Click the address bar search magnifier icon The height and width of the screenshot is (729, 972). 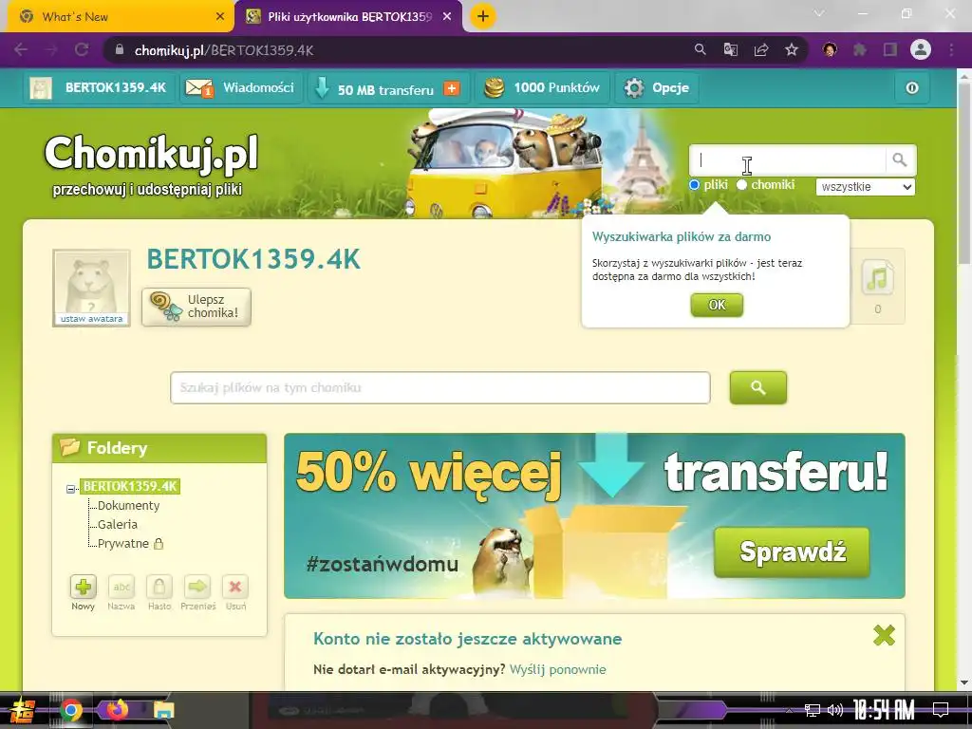click(700, 49)
